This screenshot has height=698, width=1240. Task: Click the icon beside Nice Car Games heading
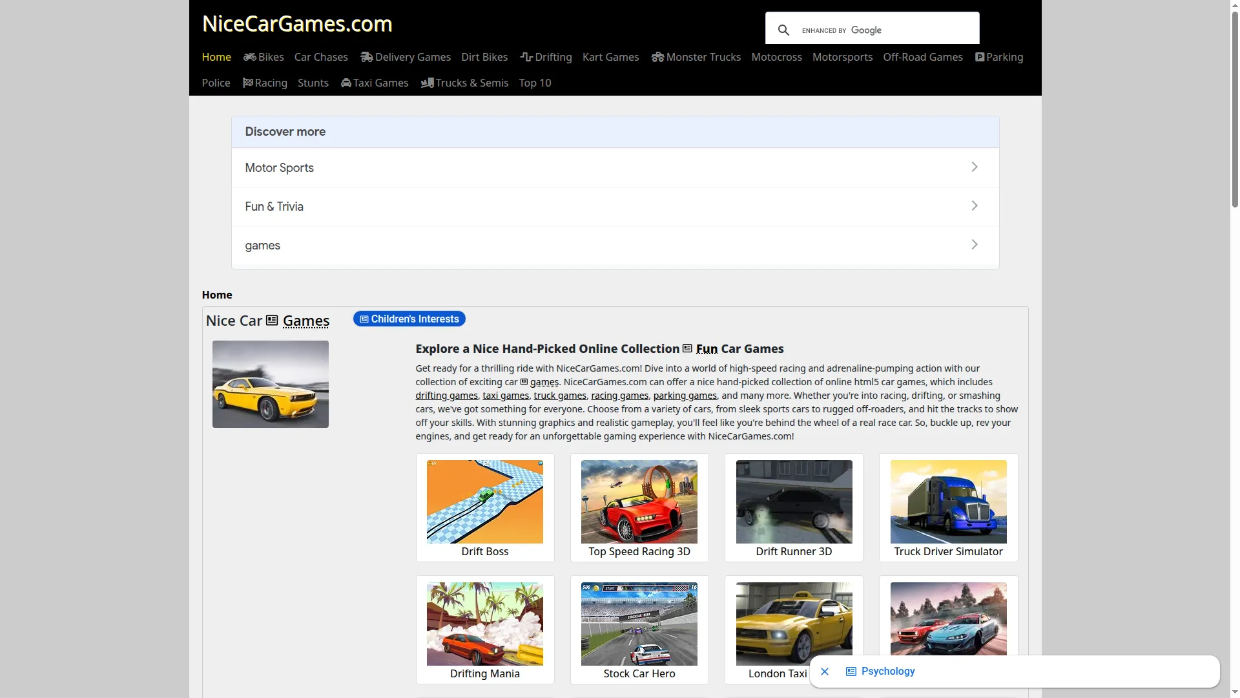click(x=272, y=321)
